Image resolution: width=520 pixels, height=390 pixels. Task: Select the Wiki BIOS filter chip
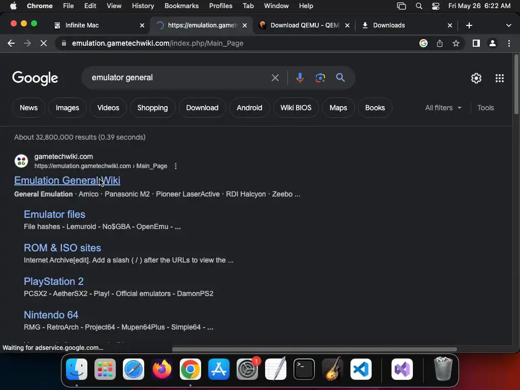point(296,108)
